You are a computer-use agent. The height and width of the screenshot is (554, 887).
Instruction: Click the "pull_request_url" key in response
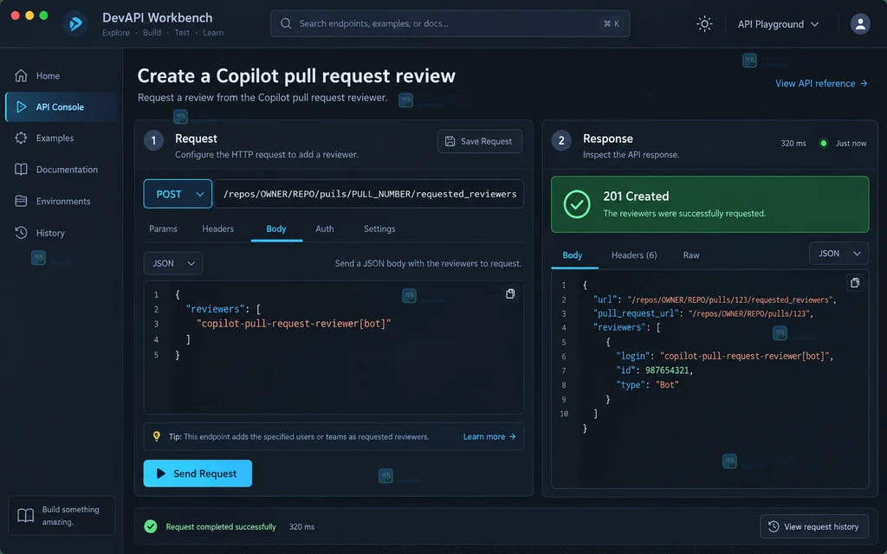tap(635, 313)
